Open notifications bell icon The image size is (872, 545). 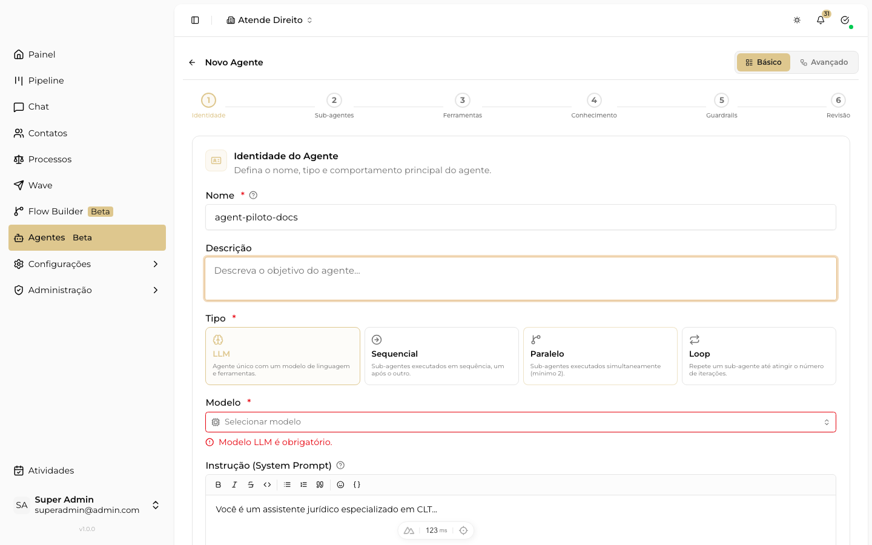point(821,20)
